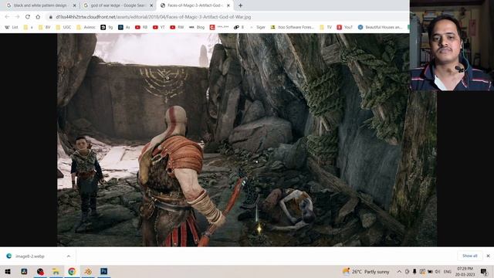The image size is (494, 278).
Task: Close the downloads bar
Action: pos(488,256)
